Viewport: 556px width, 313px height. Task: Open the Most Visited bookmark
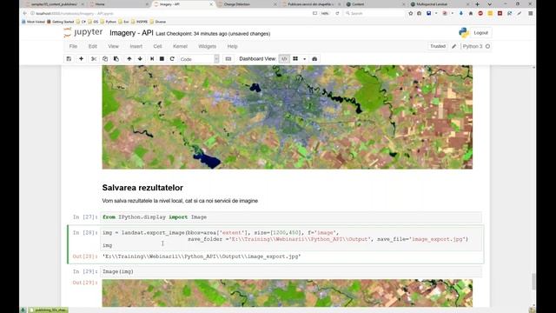point(34,22)
